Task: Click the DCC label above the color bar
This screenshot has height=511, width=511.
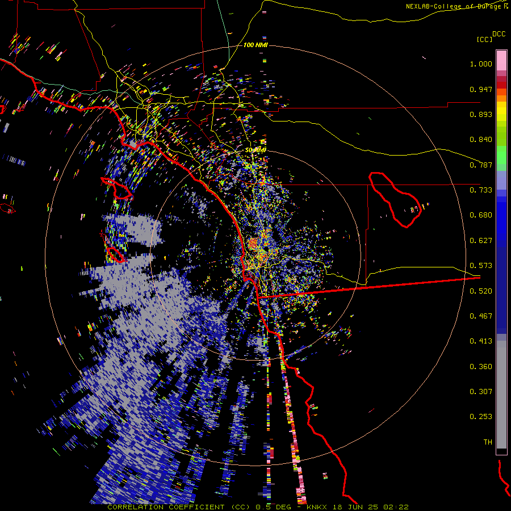Action: coord(499,34)
